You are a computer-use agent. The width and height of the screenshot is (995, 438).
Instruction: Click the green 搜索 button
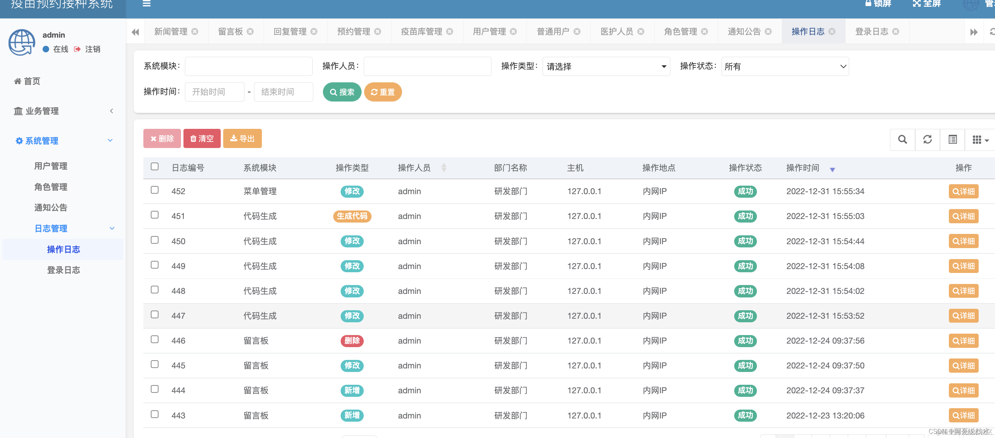pyautogui.click(x=342, y=92)
